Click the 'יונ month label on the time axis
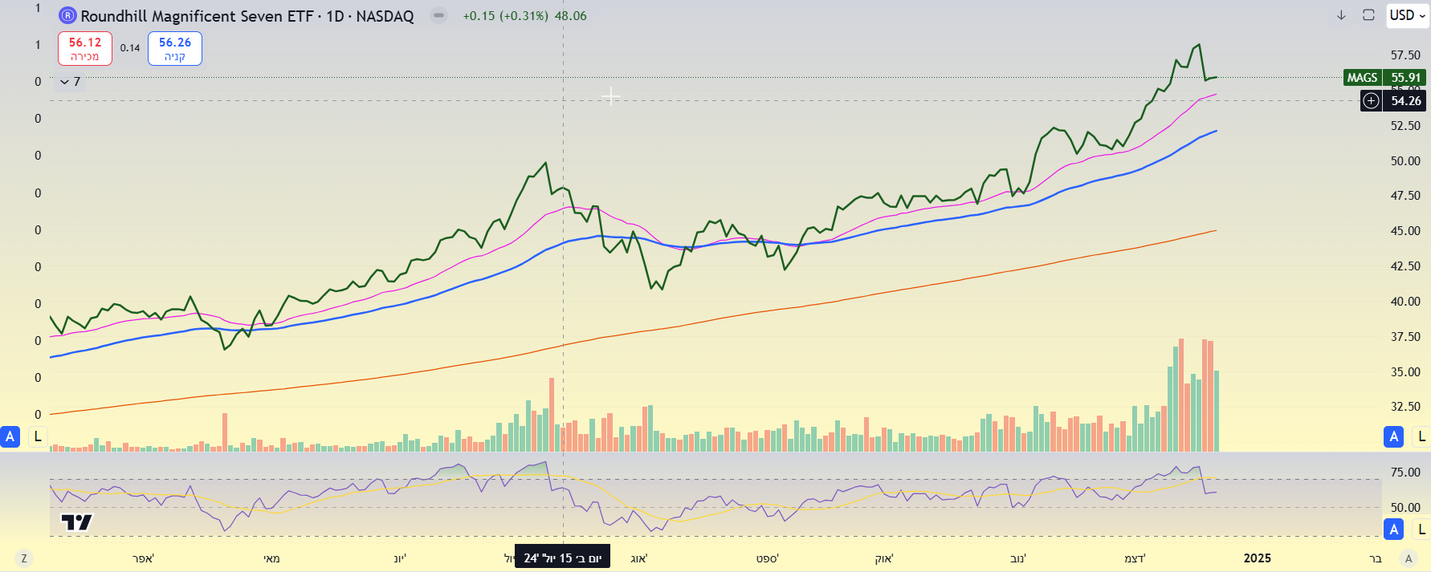Image resolution: width=1431 pixels, height=572 pixels. [400, 558]
